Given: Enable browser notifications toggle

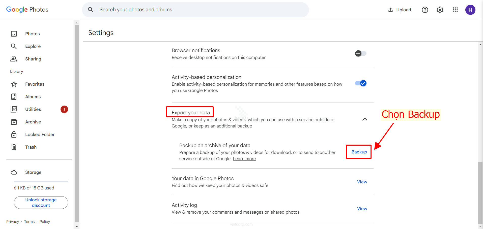Looking at the screenshot, I should 360,53.
